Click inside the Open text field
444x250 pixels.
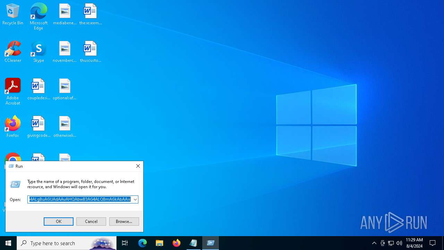(x=80, y=199)
